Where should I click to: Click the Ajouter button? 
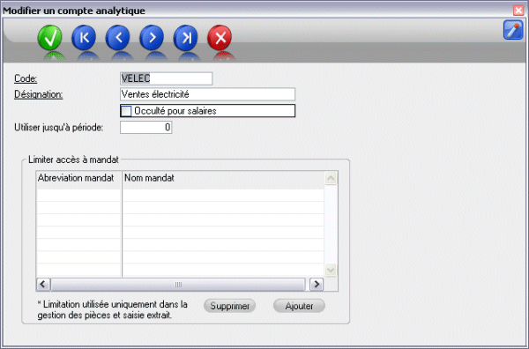(x=299, y=306)
